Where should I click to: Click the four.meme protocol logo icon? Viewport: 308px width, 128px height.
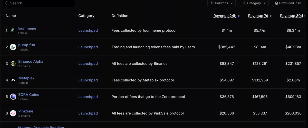tap(12, 31)
